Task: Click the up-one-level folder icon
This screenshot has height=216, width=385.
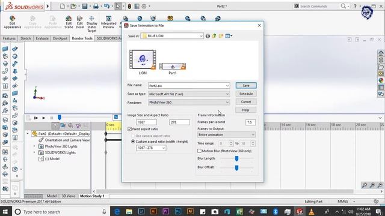Action: (x=214, y=36)
